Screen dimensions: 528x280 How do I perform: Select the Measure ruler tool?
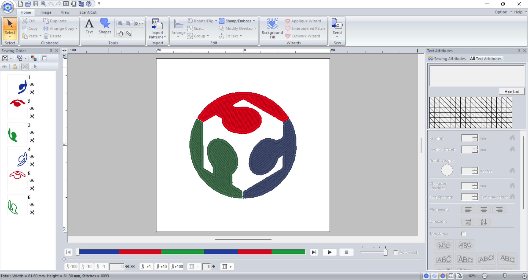click(x=128, y=34)
